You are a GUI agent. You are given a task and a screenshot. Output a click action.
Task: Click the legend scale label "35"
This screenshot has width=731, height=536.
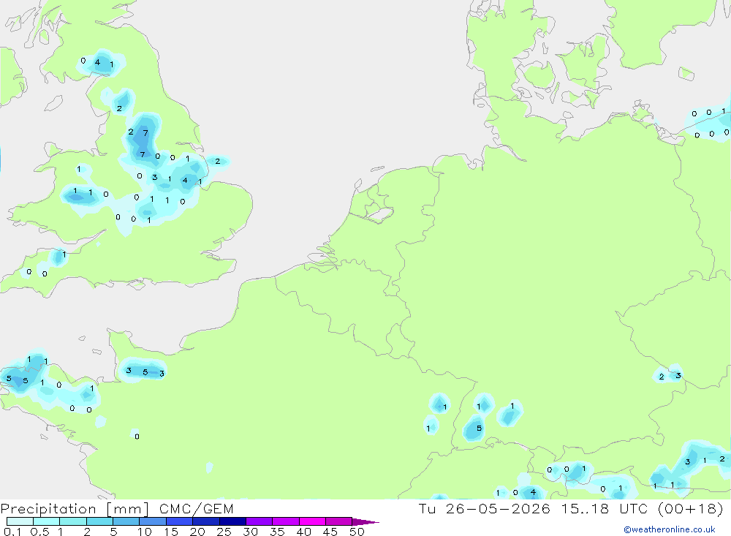pos(277,532)
